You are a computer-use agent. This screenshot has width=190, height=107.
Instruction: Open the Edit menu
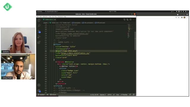coord(40,17)
